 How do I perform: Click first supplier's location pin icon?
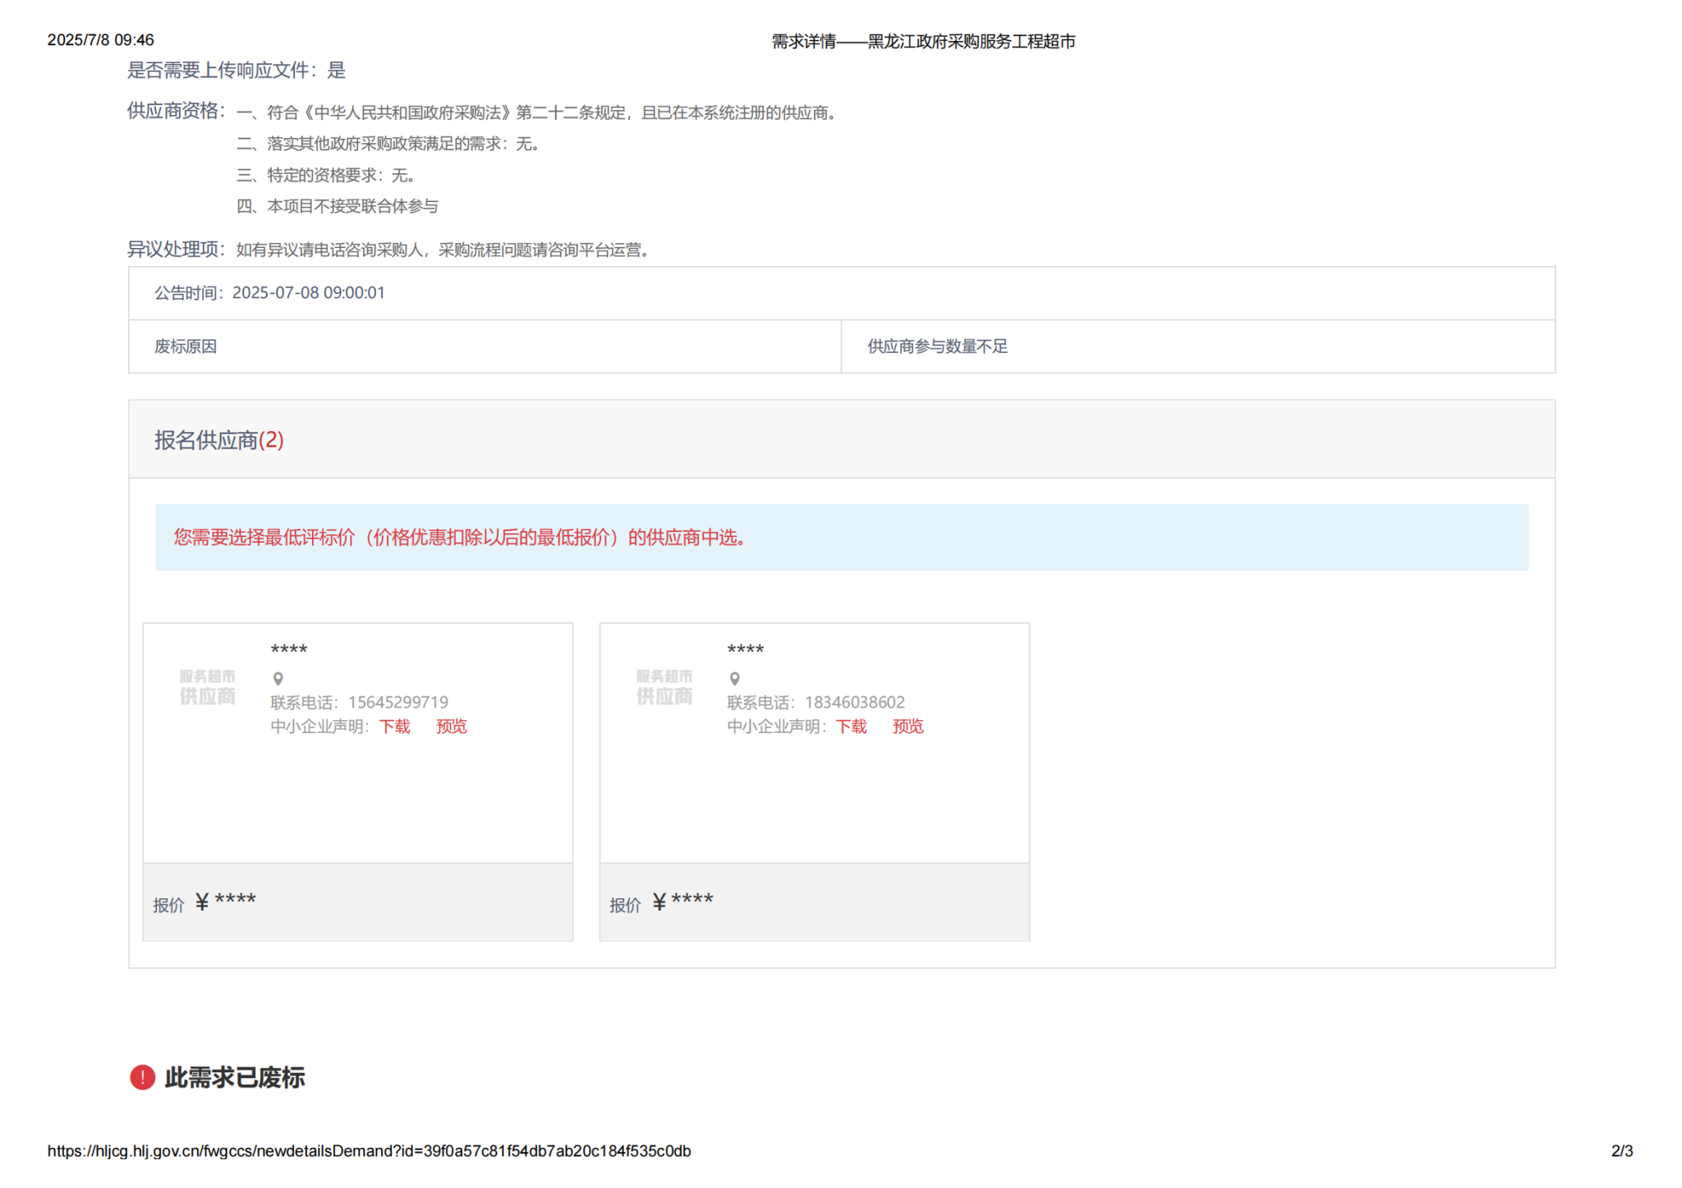tap(278, 679)
